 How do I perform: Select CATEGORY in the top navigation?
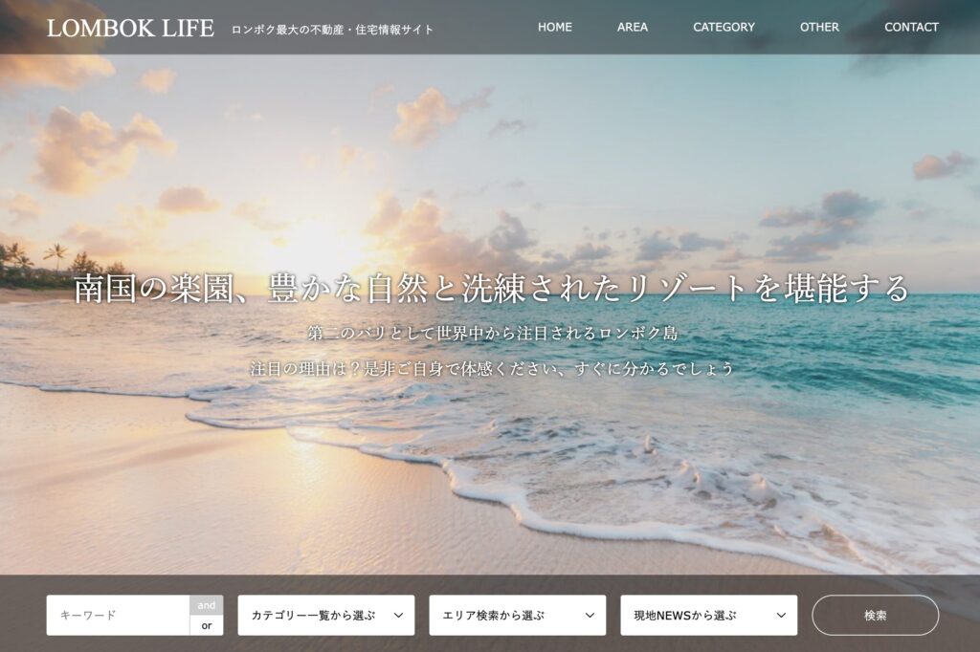click(x=724, y=27)
